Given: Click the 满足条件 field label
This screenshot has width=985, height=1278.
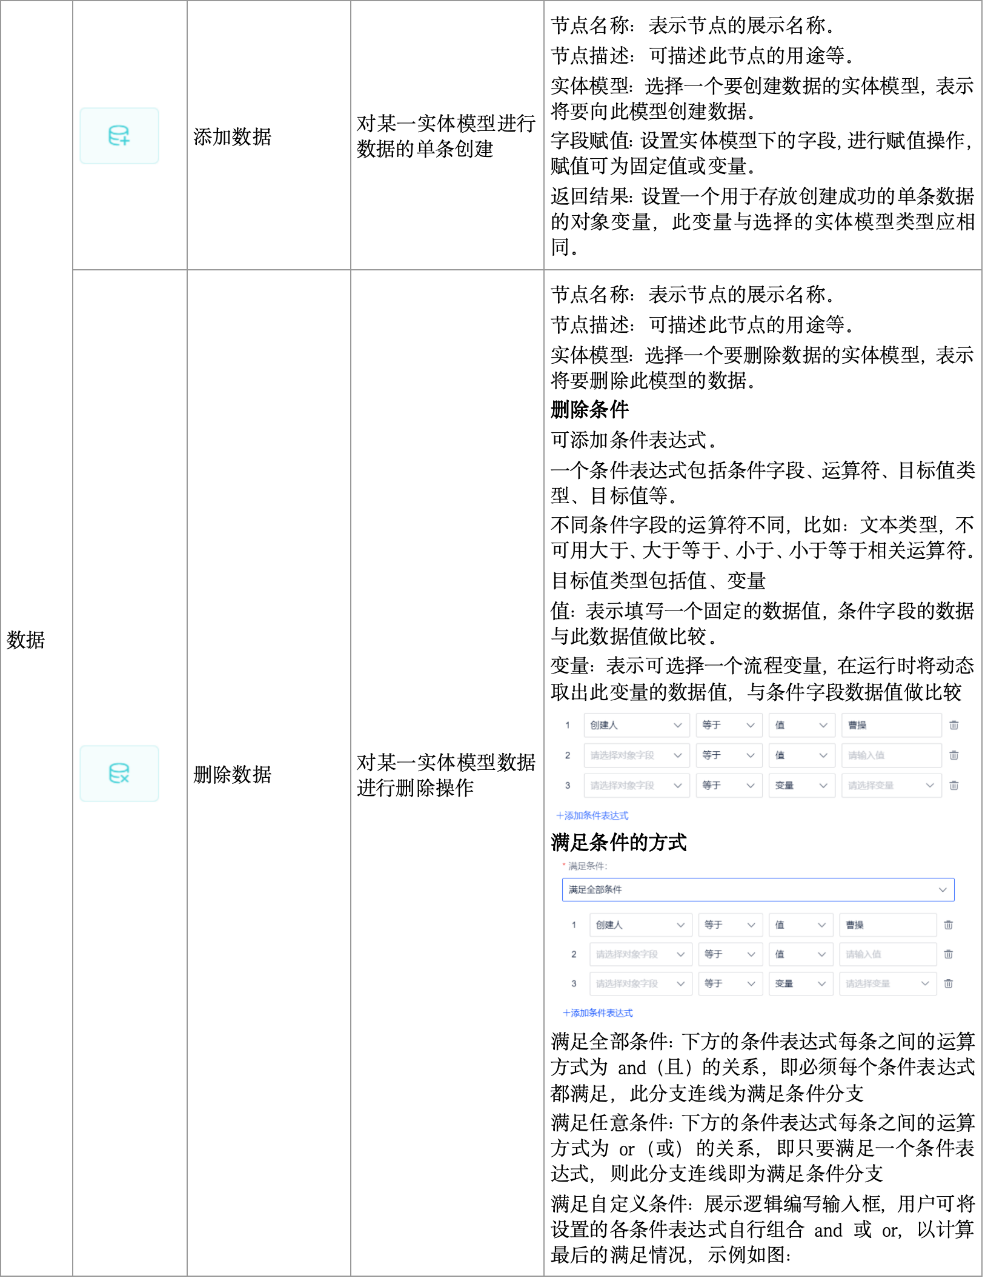Looking at the screenshot, I should pyautogui.click(x=586, y=866).
